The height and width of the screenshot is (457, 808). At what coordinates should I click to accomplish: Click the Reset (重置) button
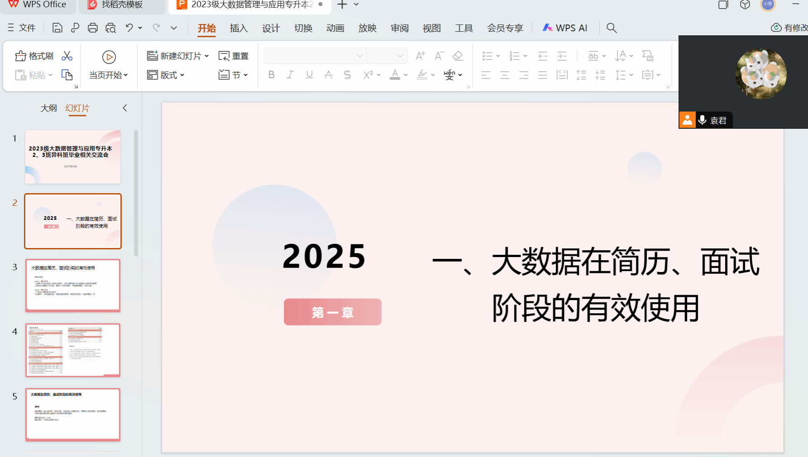234,56
